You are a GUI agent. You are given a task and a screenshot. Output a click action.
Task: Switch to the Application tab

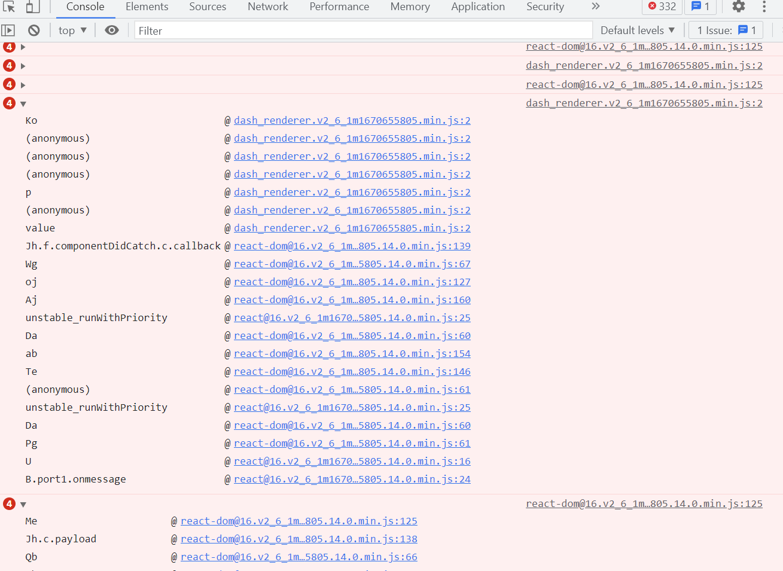click(x=478, y=7)
